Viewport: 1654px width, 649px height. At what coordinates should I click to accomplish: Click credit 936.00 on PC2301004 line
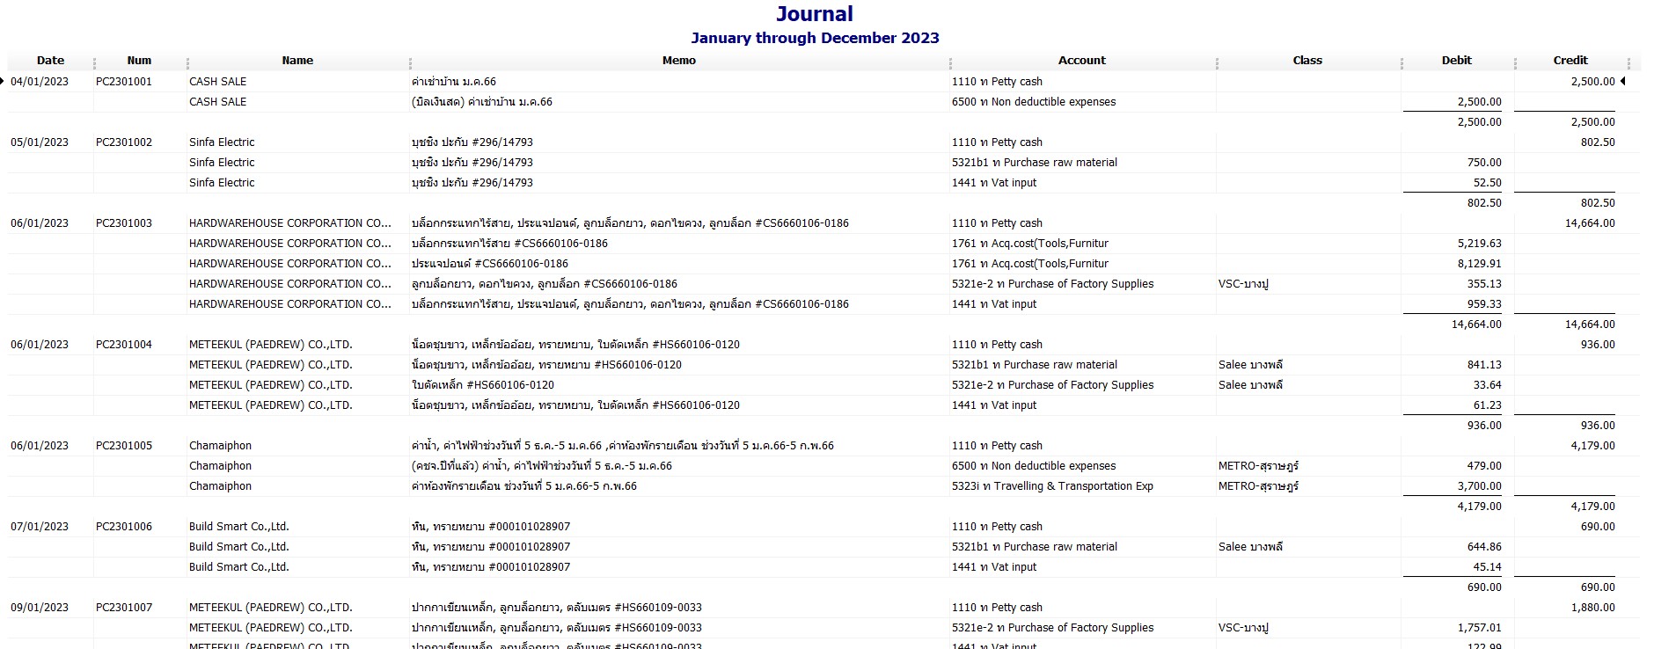pos(1598,345)
